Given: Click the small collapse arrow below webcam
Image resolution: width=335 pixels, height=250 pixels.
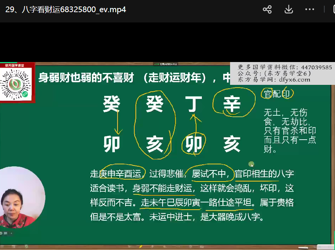Looking at the screenshot, I should pos(11,233).
